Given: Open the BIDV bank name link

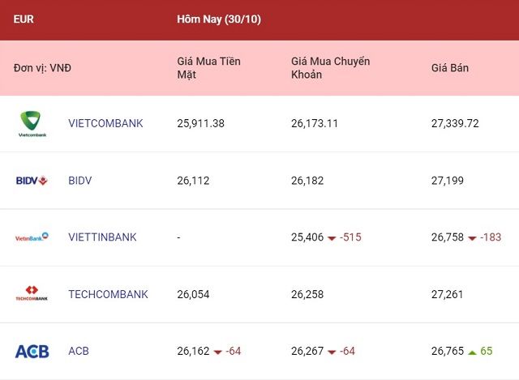Looking at the screenshot, I should tap(80, 180).
